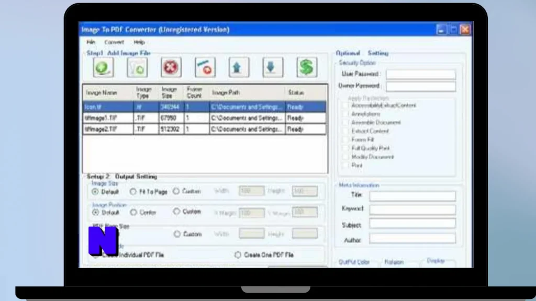The height and width of the screenshot is (301, 536).
Task: Move selected file down with down-arrow icon
Action: click(272, 67)
